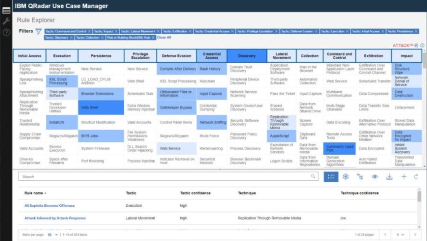Click the InstallUtil technique cell
Viewport: 427px width, 241px height.
click(62, 122)
